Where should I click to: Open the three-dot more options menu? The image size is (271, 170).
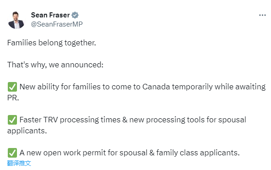(262, 16)
